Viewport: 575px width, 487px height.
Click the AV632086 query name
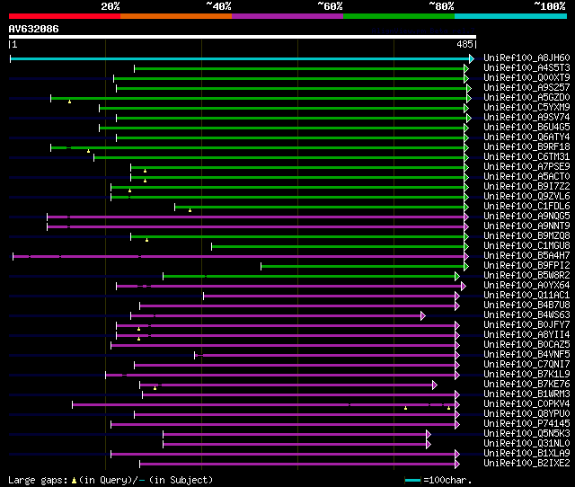click(x=34, y=30)
